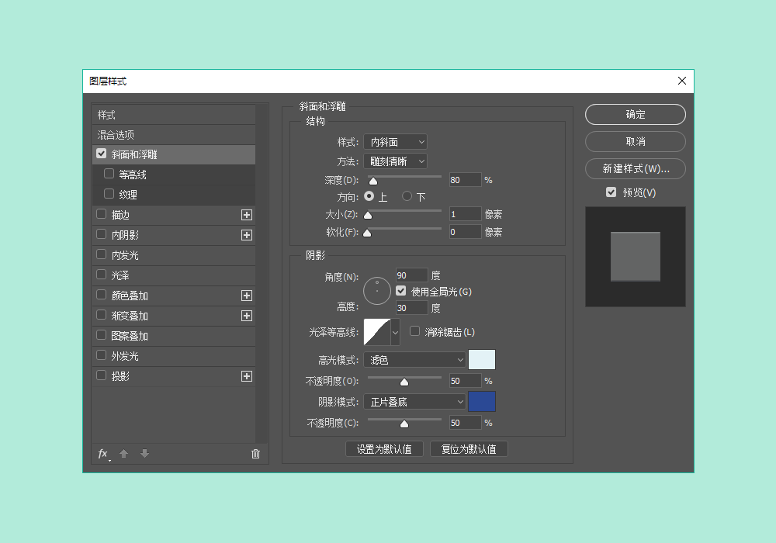Click the 深度 value input field
776x543 pixels.
(464, 179)
